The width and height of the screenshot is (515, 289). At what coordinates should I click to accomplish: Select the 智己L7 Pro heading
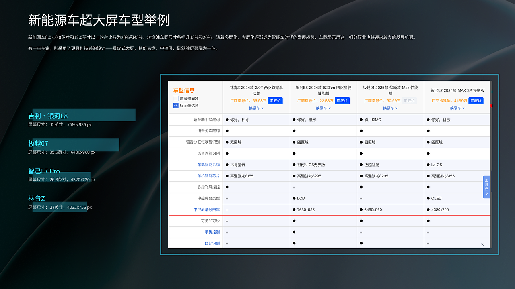(44, 171)
